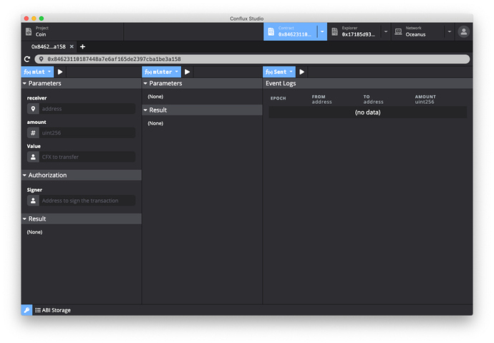
Task: Focus the Signer address input field
Action: [x=87, y=201]
